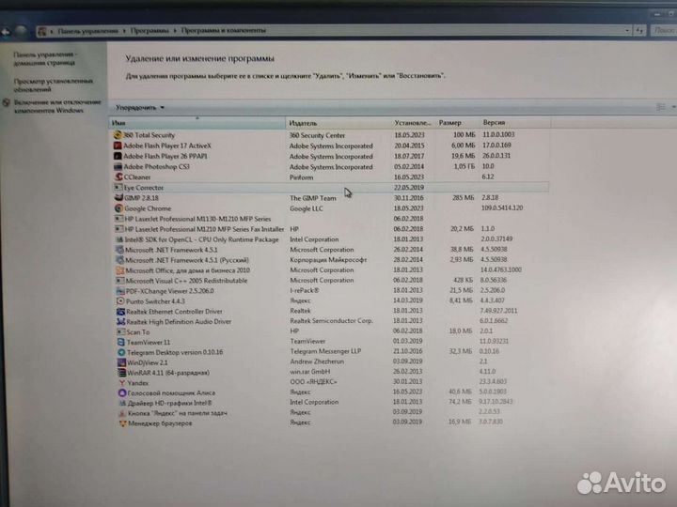Open Включение или отключение компонентов Windows link

pos(57,106)
